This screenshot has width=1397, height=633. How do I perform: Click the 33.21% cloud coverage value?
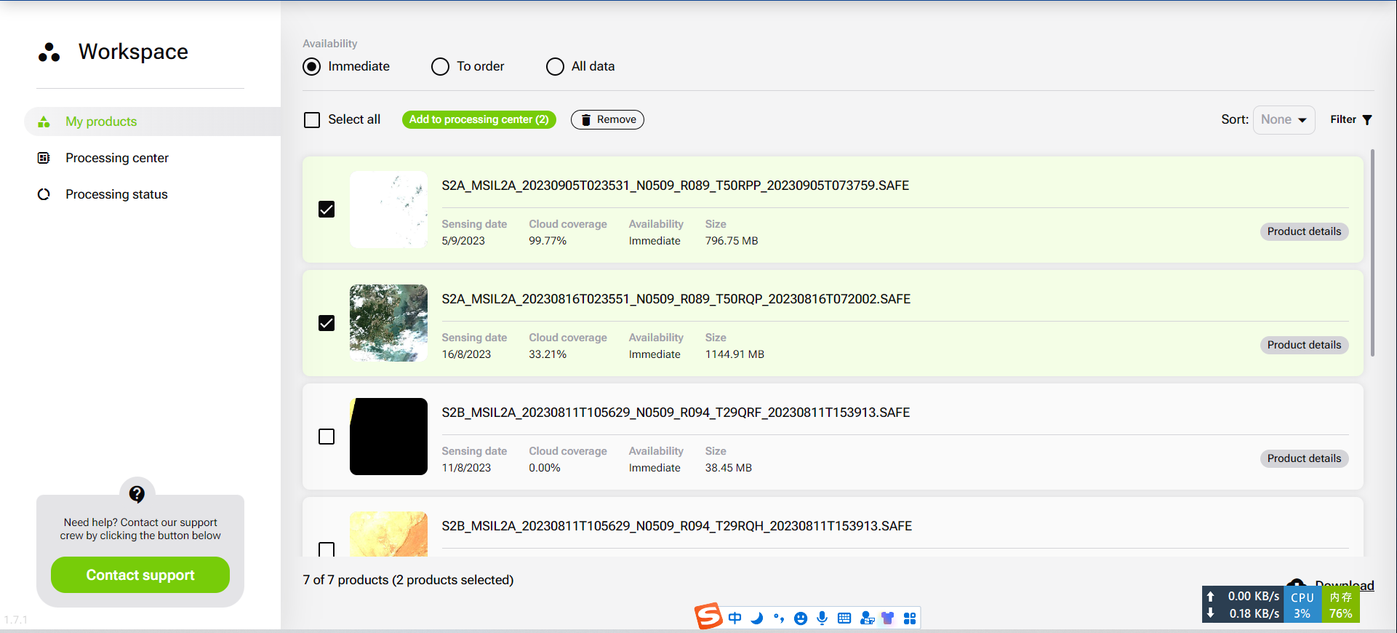(548, 354)
